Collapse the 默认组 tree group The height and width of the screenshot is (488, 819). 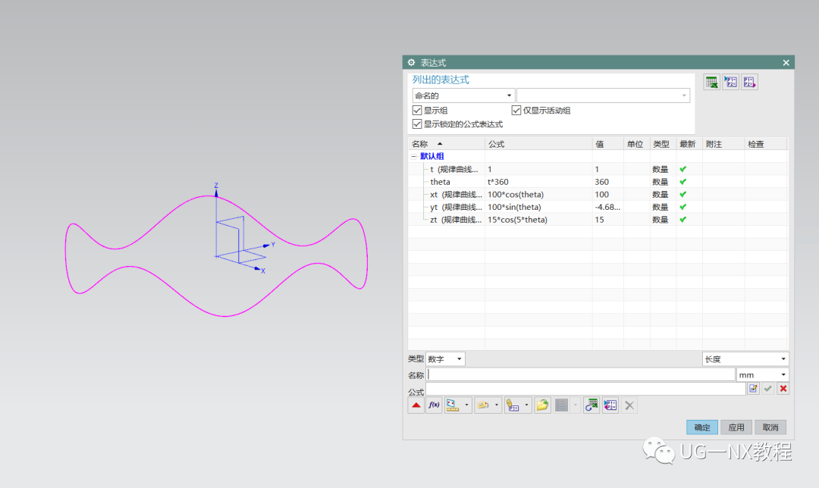click(414, 156)
